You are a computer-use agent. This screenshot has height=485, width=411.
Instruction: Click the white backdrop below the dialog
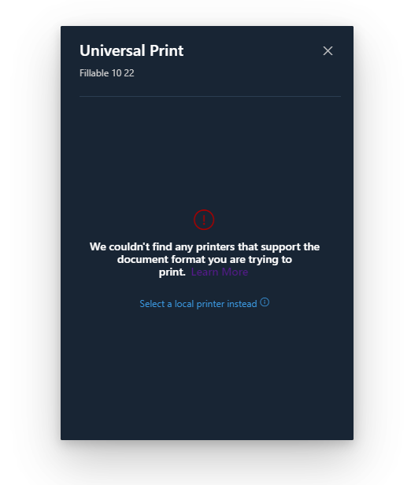(x=207, y=464)
